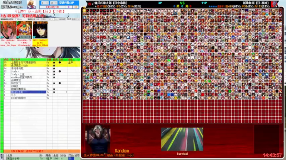This screenshot has height=160, width=286.
Task: Click the 14:43:57 clock
Action: click(272, 155)
